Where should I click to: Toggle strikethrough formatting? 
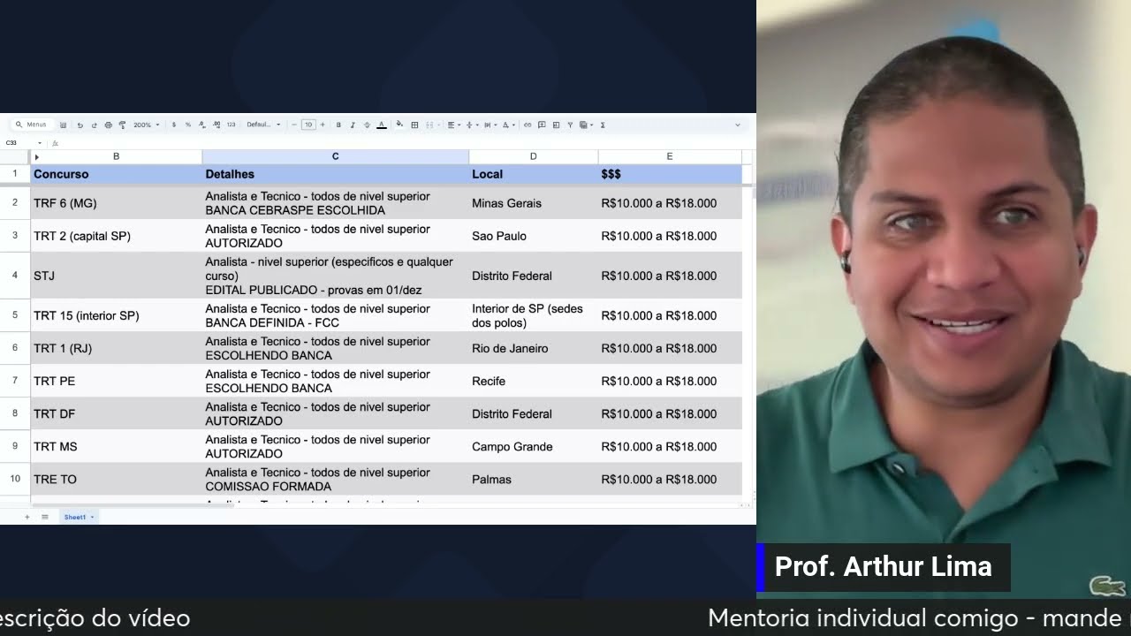367,125
